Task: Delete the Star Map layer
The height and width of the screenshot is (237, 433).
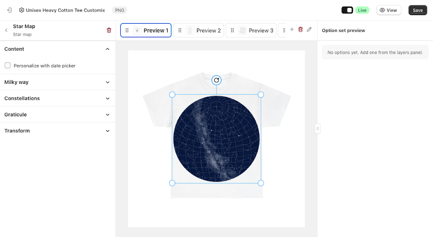Action: pyautogui.click(x=109, y=30)
